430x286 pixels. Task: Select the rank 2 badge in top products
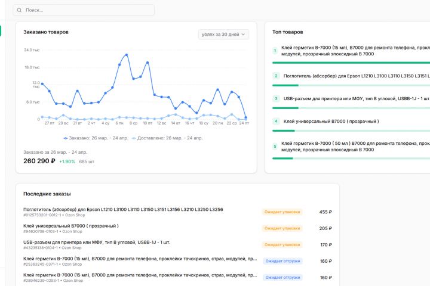pos(276,76)
